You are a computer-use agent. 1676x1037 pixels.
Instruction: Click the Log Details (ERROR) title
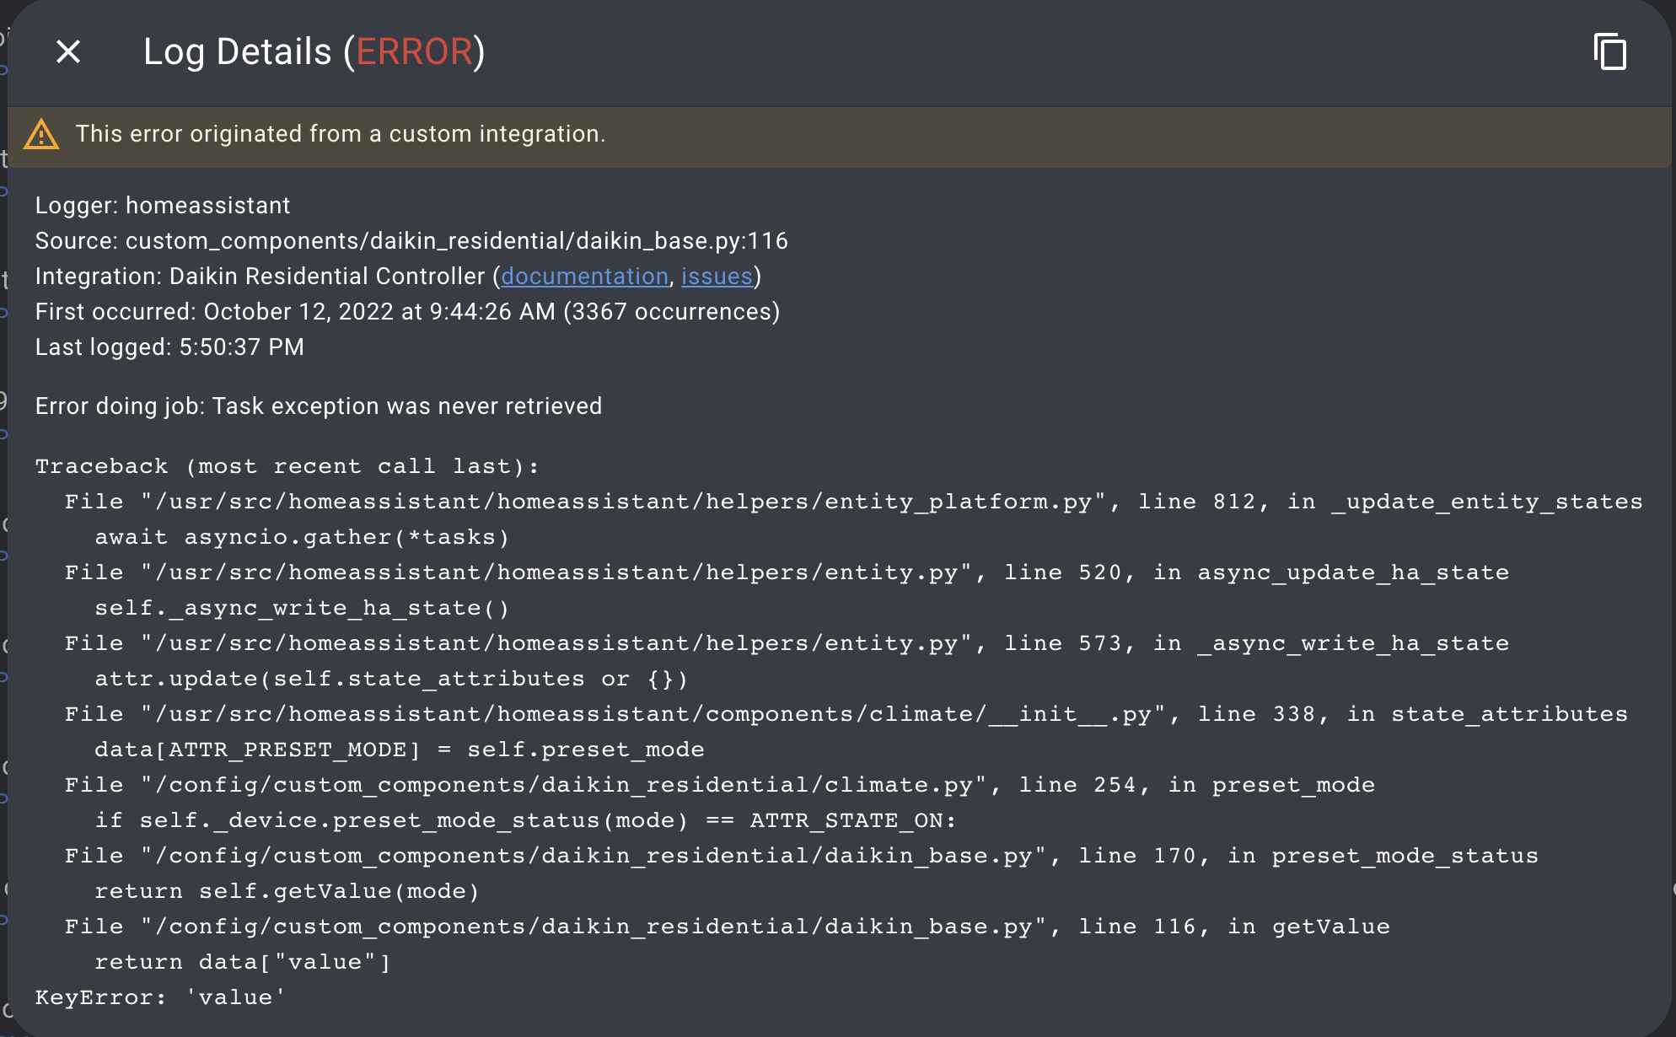(314, 51)
